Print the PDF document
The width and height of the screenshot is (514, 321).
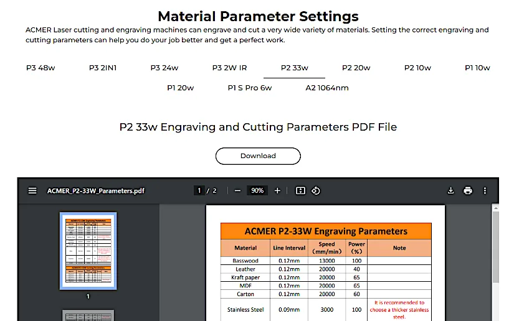pyautogui.click(x=468, y=190)
